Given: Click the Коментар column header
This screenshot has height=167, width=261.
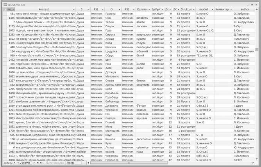Looking at the screenshot, I should [223, 9].
